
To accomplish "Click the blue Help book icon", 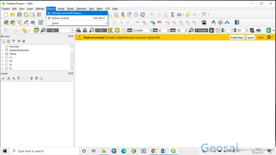I will point(237,22).
